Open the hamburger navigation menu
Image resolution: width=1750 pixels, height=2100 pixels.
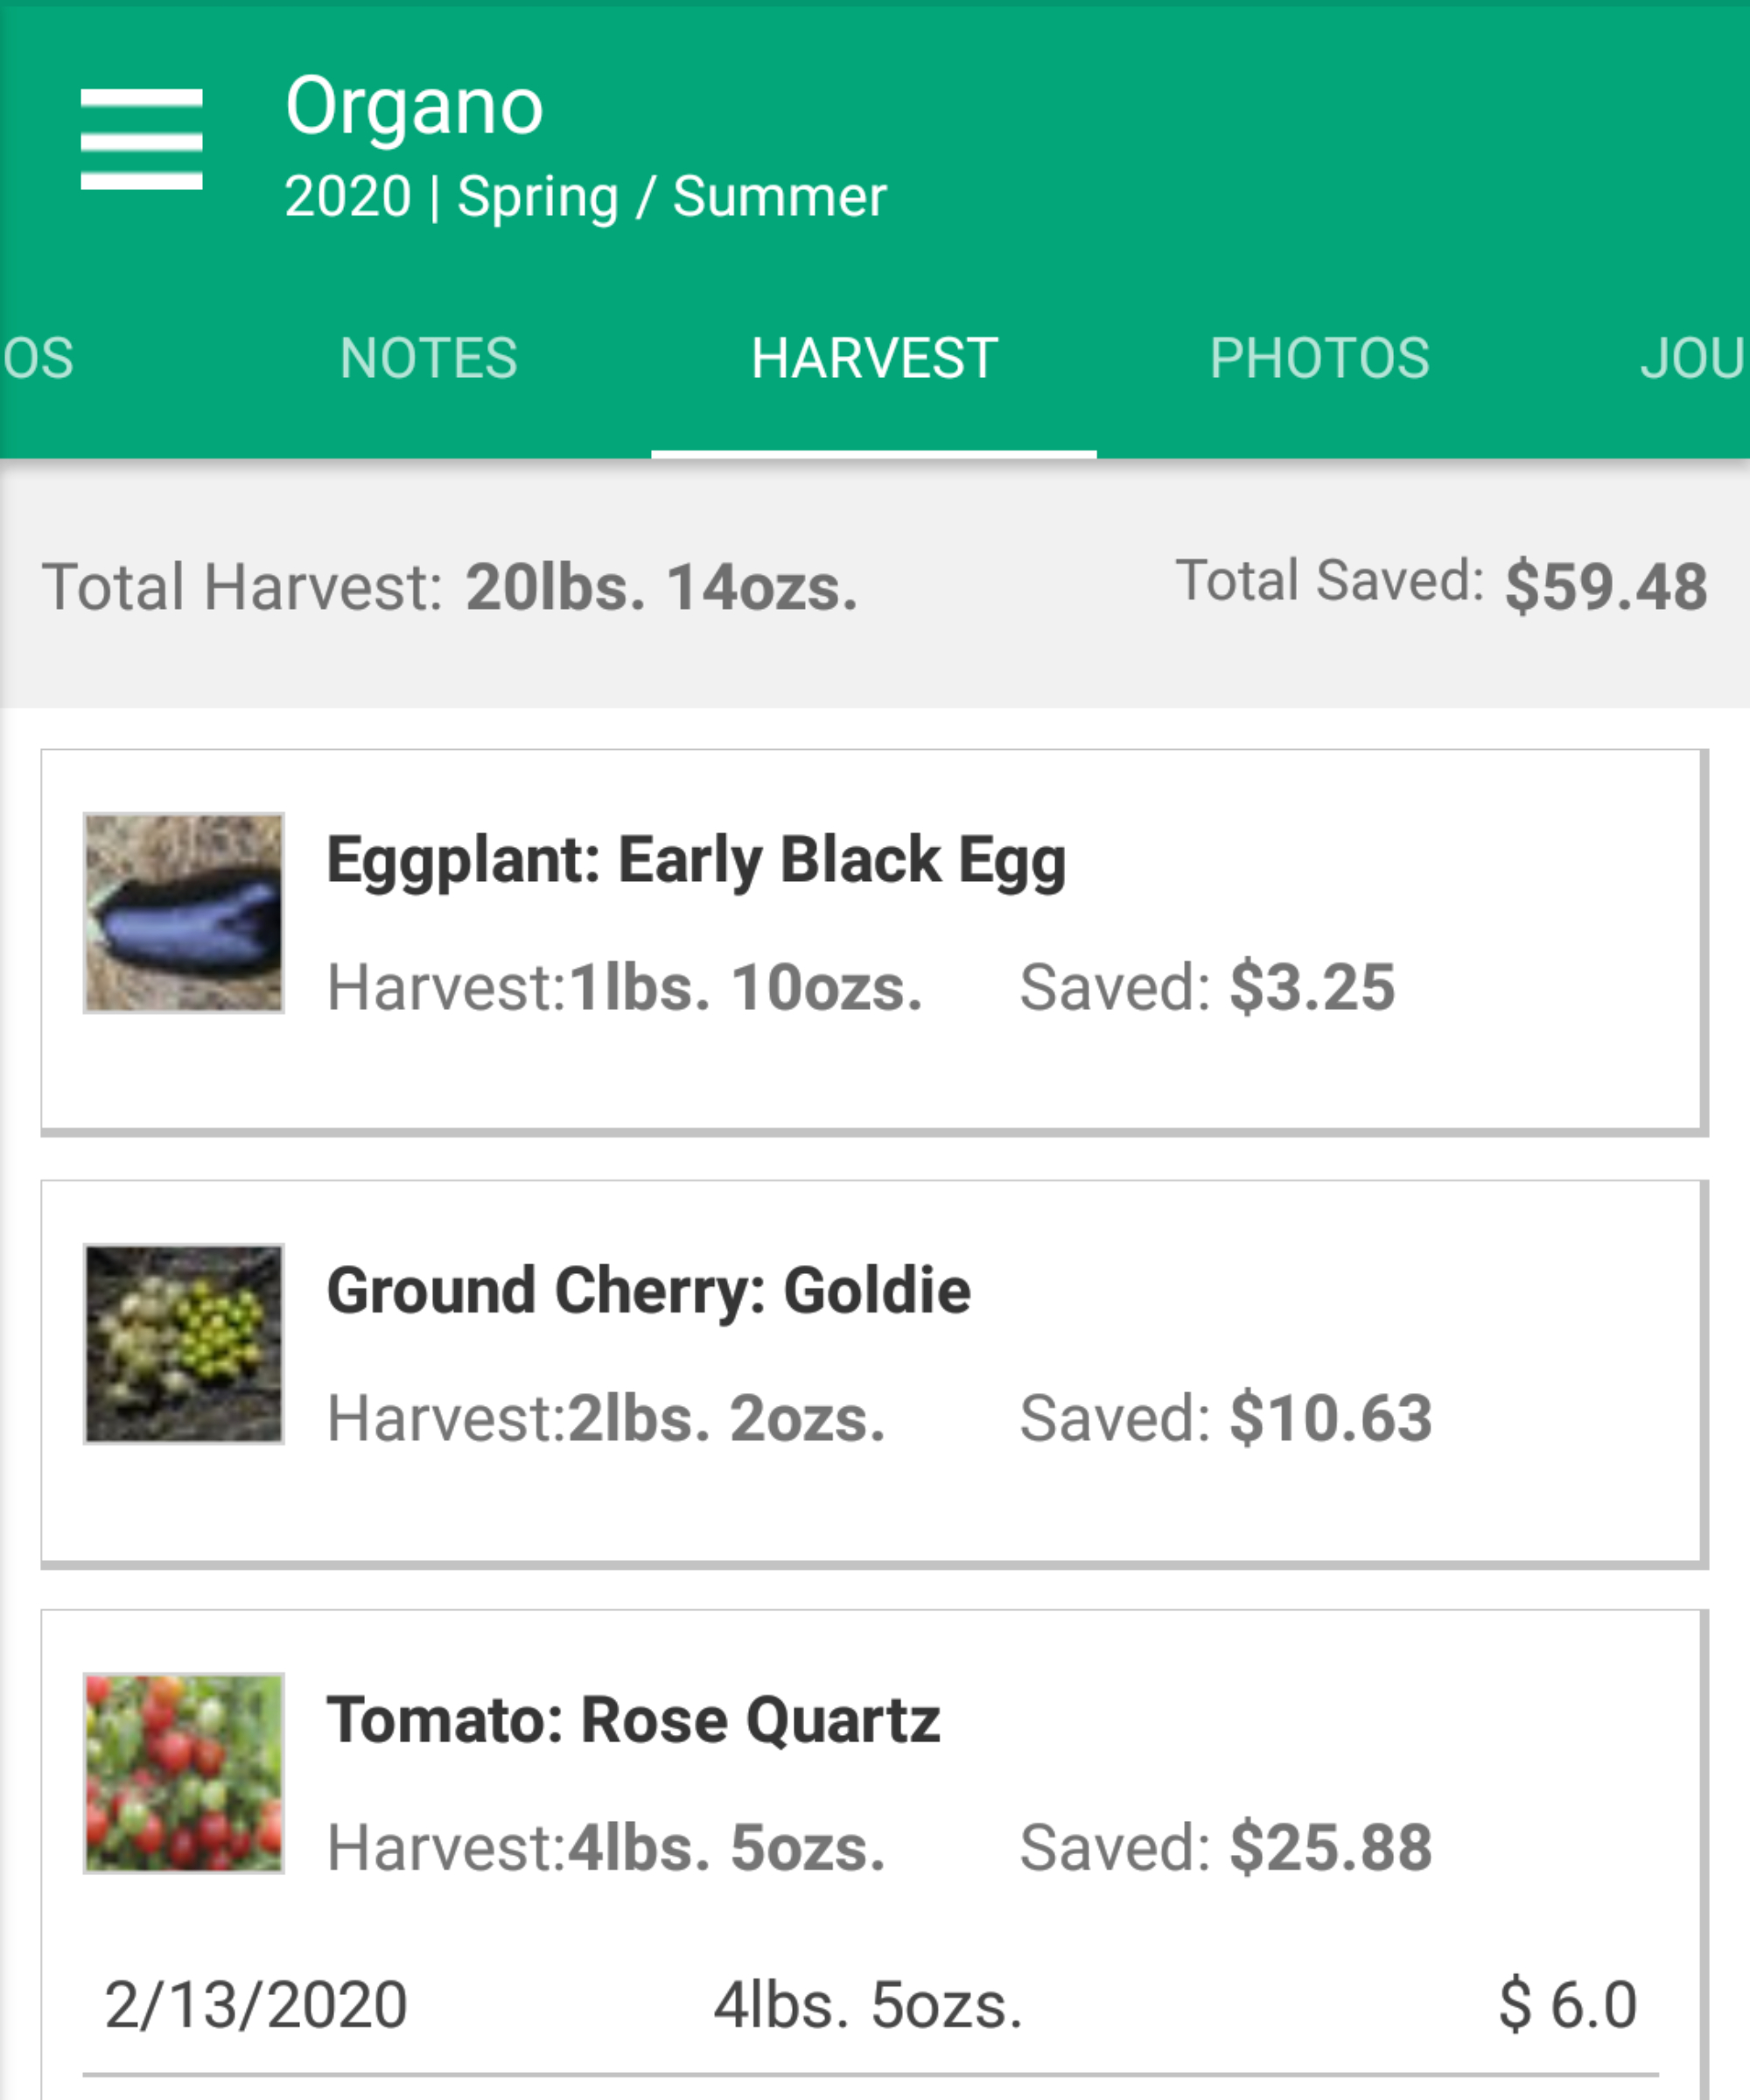(141, 139)
